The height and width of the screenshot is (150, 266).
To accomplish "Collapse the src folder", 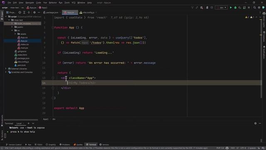I will (12, 30).
